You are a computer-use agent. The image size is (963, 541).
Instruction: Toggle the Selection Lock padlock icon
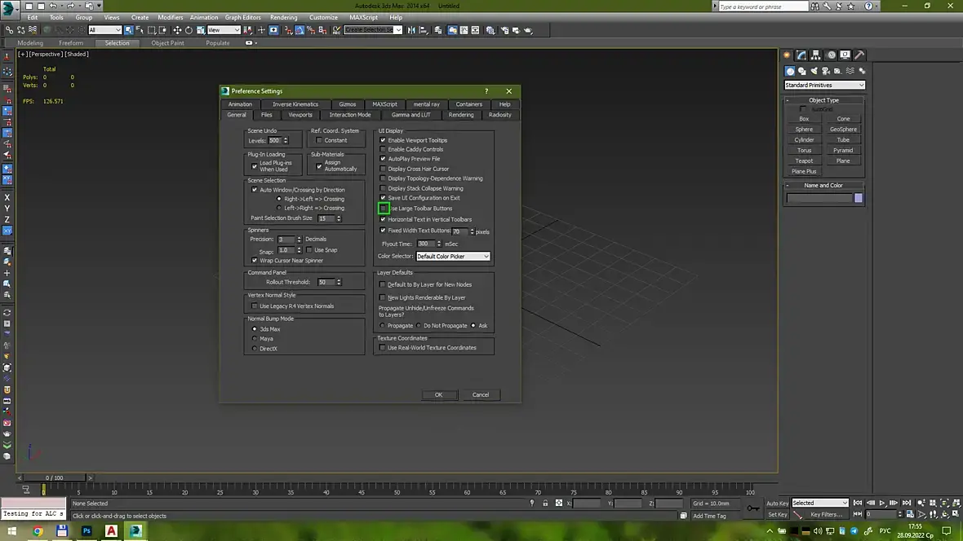click(x=545, y=503)
